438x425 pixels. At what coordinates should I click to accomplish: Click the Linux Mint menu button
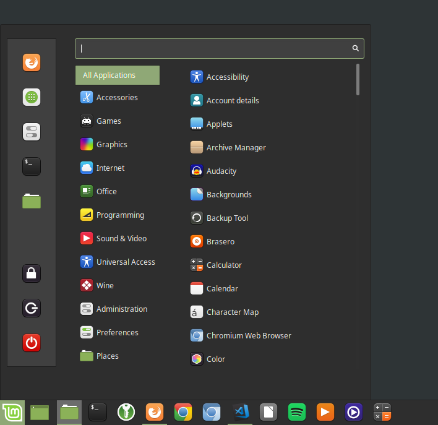pyautogui.click(x=12, y=413)
